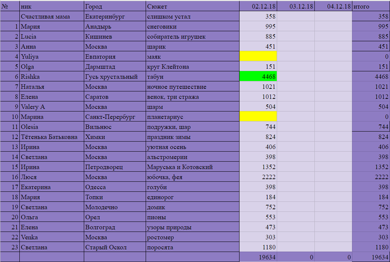Select the 'Город' column header
This screenshot has width=390, height=262.
(x=114, y=7)
